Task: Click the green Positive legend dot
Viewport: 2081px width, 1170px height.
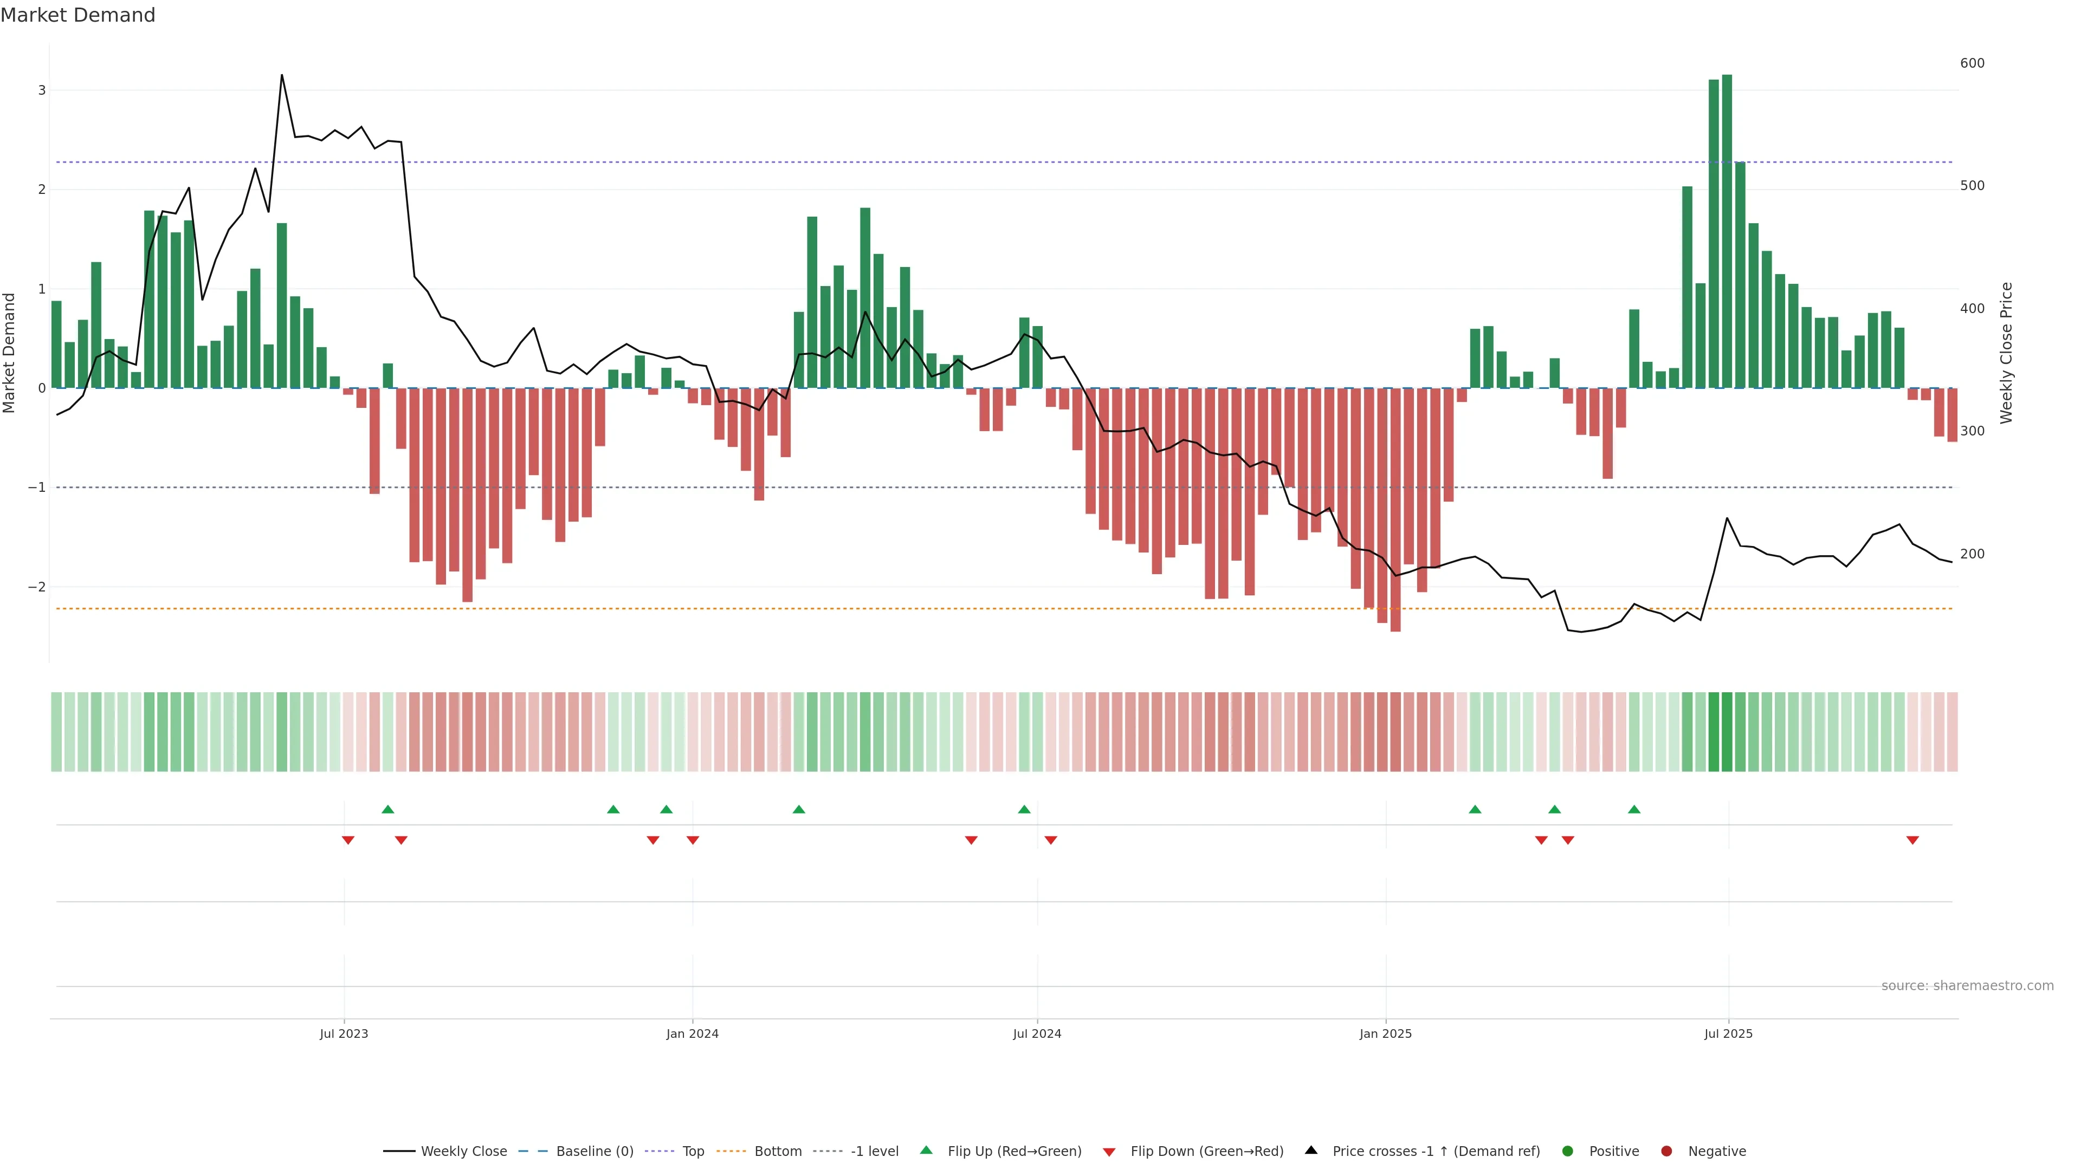Action: [x=1568, y=1152]
